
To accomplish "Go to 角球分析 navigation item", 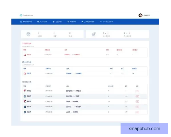I will pos(72,21).
